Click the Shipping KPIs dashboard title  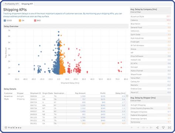click(15, 10)
